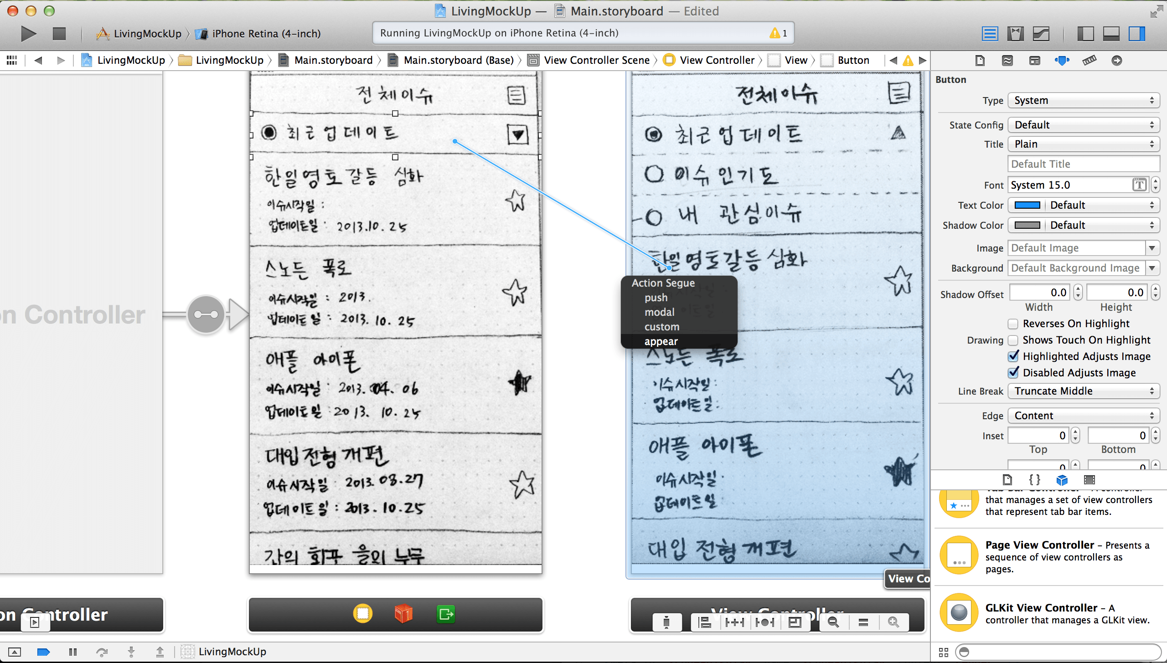The width and height of the screenshot is (1167, 663).
Task: Expand the State Config dropdown
Action: pos(1083,125)
